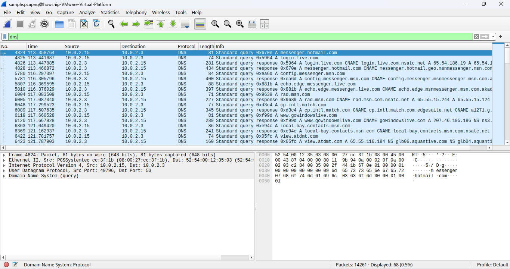Open Find a packet magnifier

coord(111,24)
